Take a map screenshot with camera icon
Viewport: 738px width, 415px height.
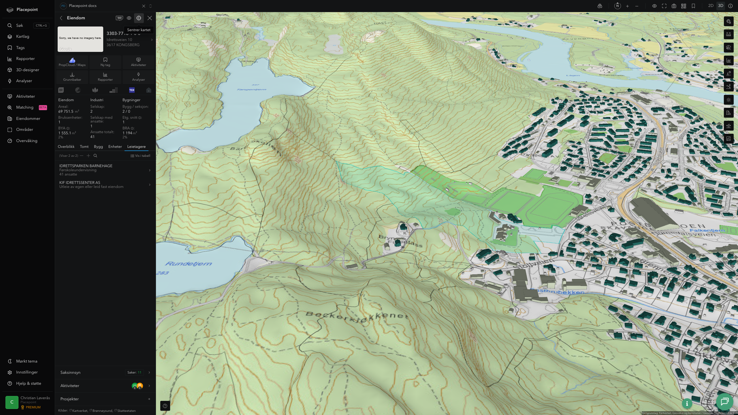coord(674,6)
